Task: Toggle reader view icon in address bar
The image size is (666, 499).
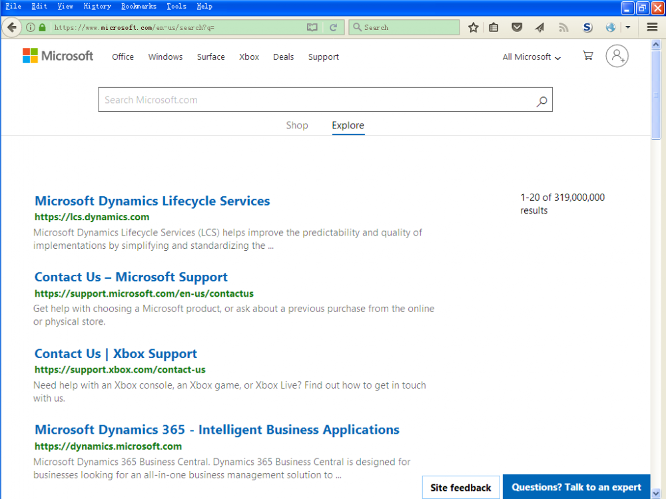Action: [x=312, y=27]
